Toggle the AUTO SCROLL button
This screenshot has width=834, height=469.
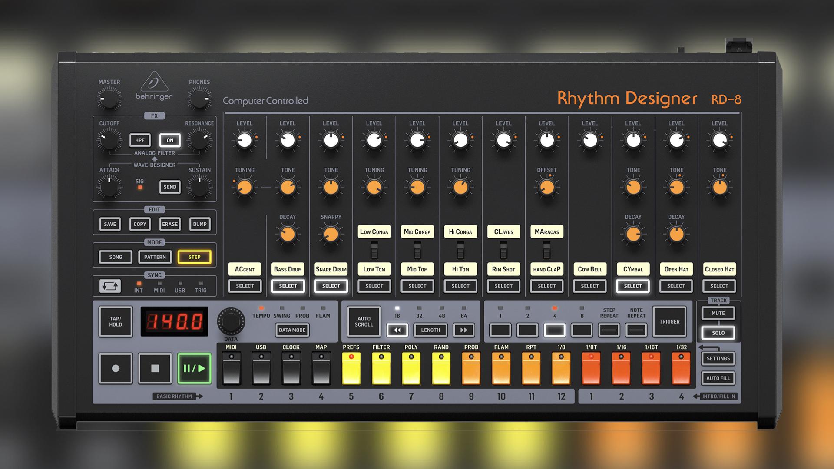click(x=364, y=322)
